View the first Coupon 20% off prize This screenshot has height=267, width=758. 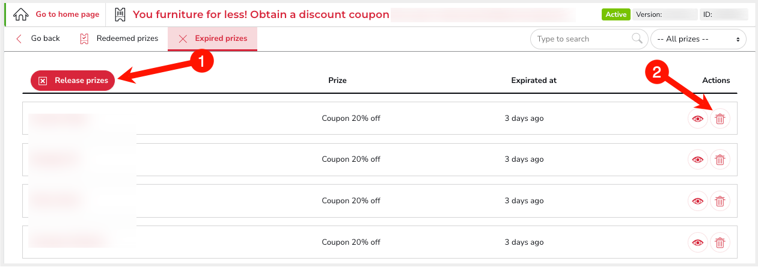(697, 118)
